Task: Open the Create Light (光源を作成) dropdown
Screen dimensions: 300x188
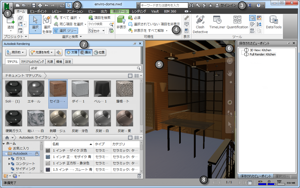Action: [x=42, y=52]
